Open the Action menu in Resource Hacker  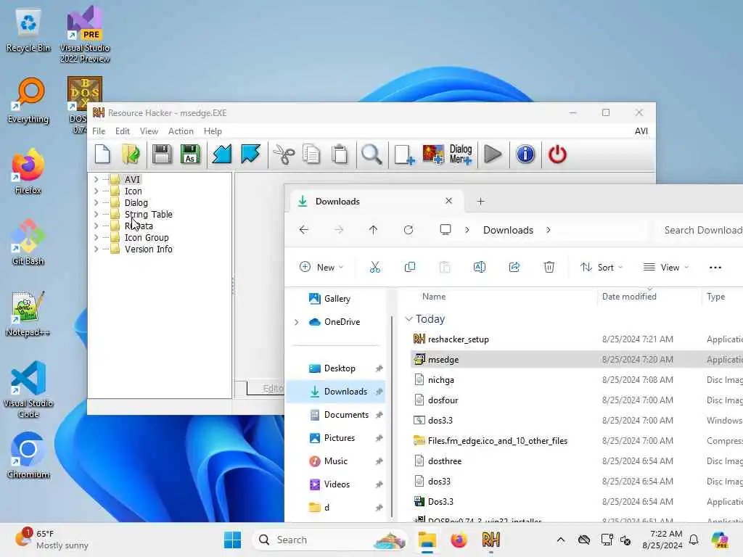181,131
